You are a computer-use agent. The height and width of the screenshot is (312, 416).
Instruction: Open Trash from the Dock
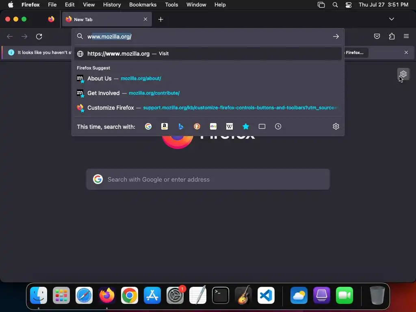[x=377, y=295]
